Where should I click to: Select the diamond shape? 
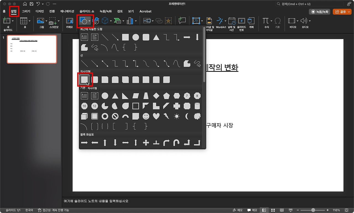coord(156,96)
